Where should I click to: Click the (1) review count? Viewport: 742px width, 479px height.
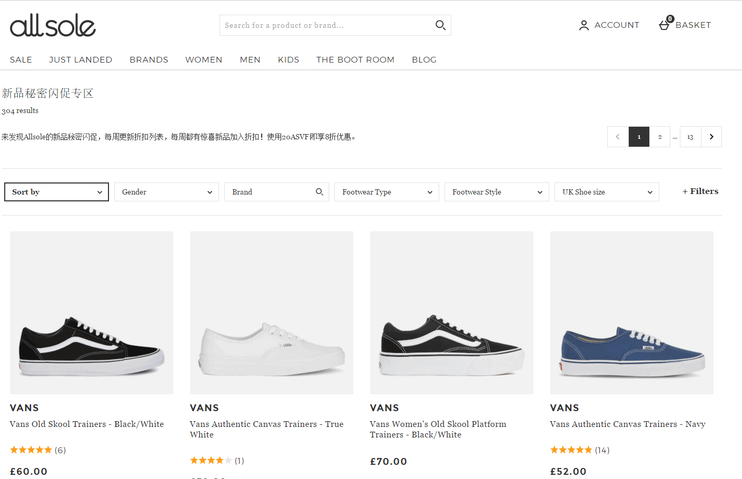pos(239,461)
